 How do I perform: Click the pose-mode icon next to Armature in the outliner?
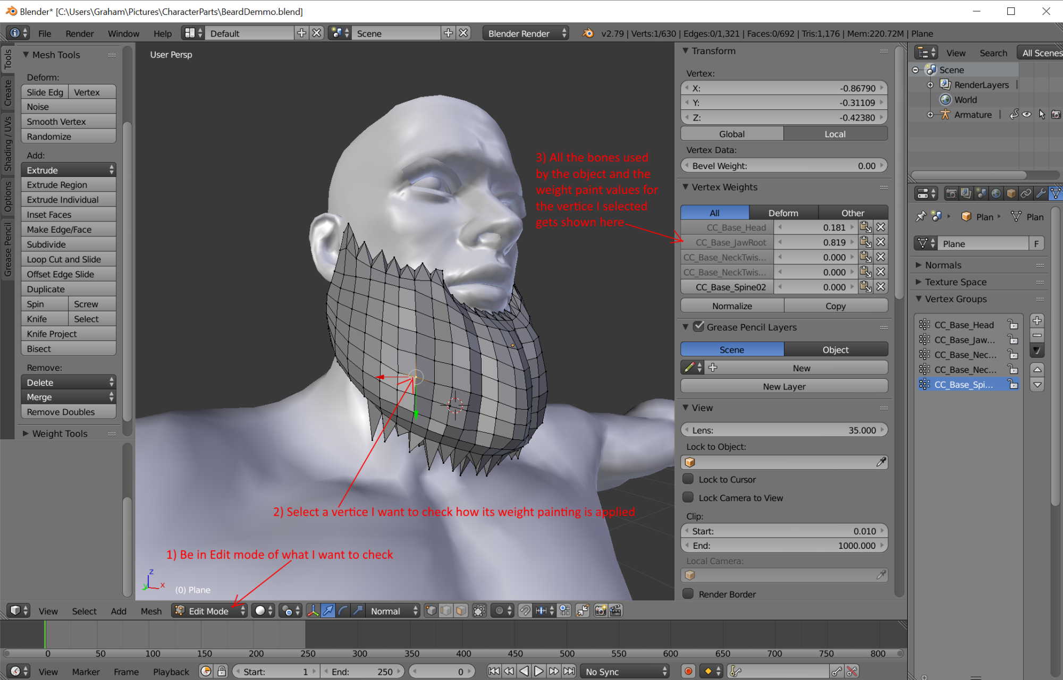[1014, 114]
